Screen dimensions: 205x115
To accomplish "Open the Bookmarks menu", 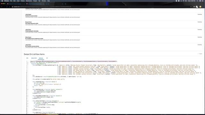I will coord(29,1).
